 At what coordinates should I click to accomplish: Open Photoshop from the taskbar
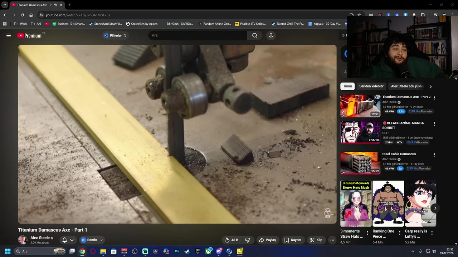point(177,251)
